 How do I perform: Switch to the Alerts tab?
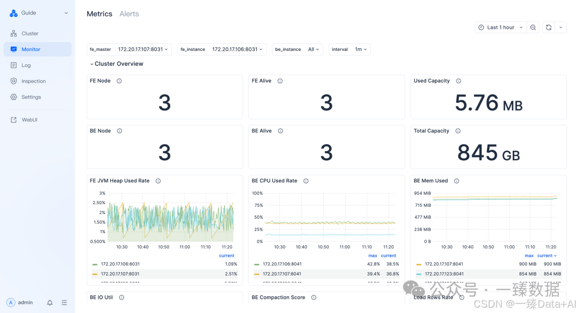129,14
